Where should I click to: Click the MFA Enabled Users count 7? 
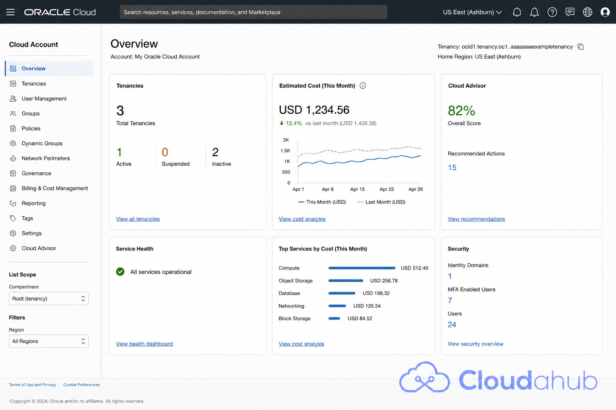tap(450, 301)
